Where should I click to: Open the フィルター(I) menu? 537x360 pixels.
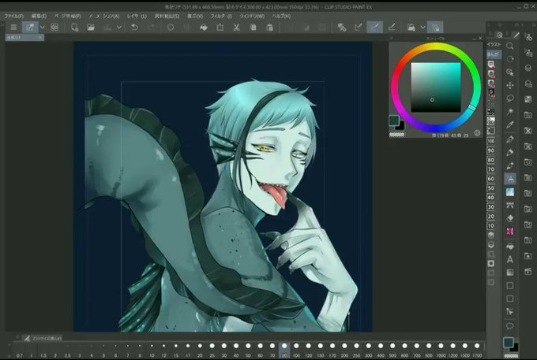[221, 16]
